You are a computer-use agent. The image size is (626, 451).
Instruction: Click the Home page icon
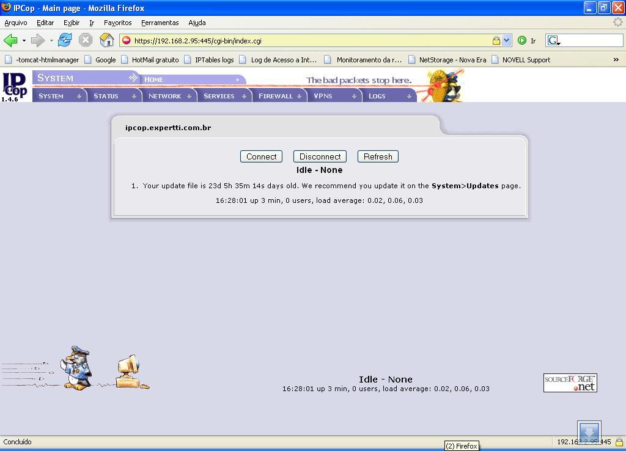click(107, 40)
